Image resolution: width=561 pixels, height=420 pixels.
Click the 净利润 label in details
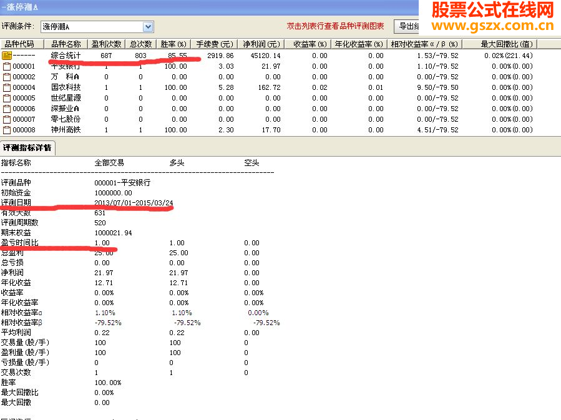[12, 273]
